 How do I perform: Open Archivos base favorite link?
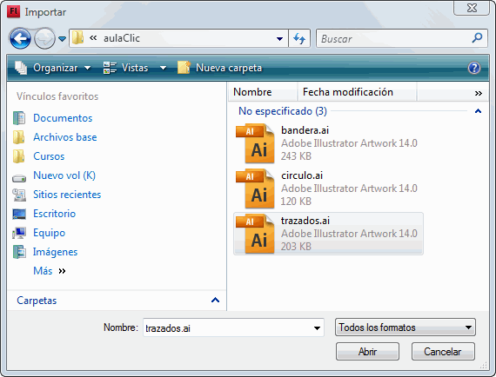65,137
